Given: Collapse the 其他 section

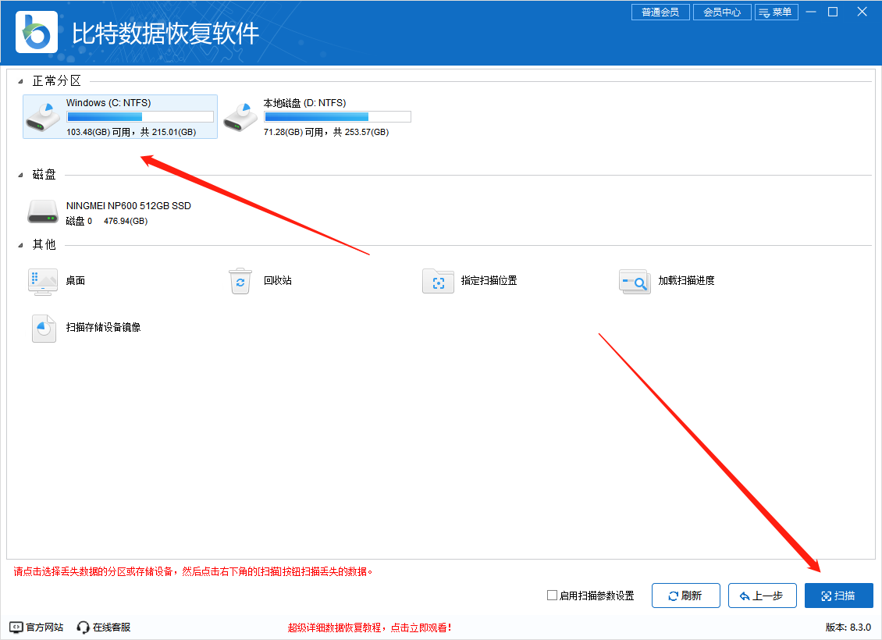Looking at the screenshot, I should (x=20, y=245).
